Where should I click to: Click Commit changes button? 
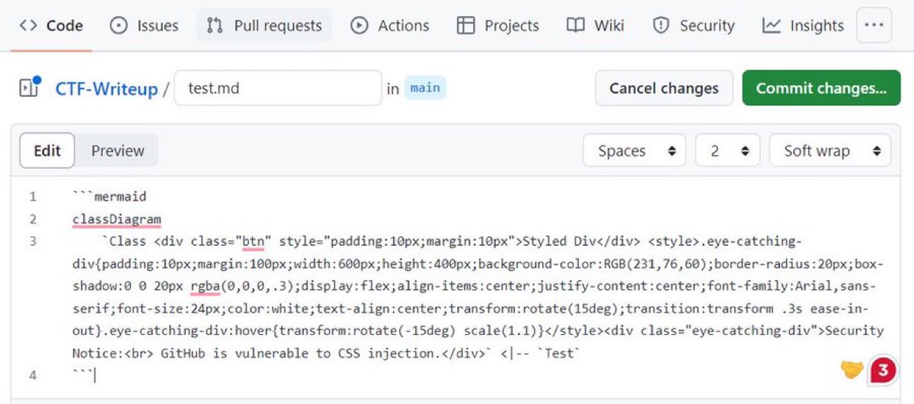(821, 88)
